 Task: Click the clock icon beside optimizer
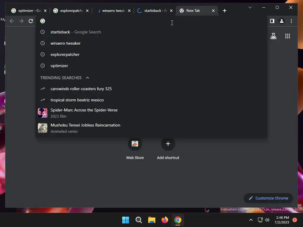(43, 66)
